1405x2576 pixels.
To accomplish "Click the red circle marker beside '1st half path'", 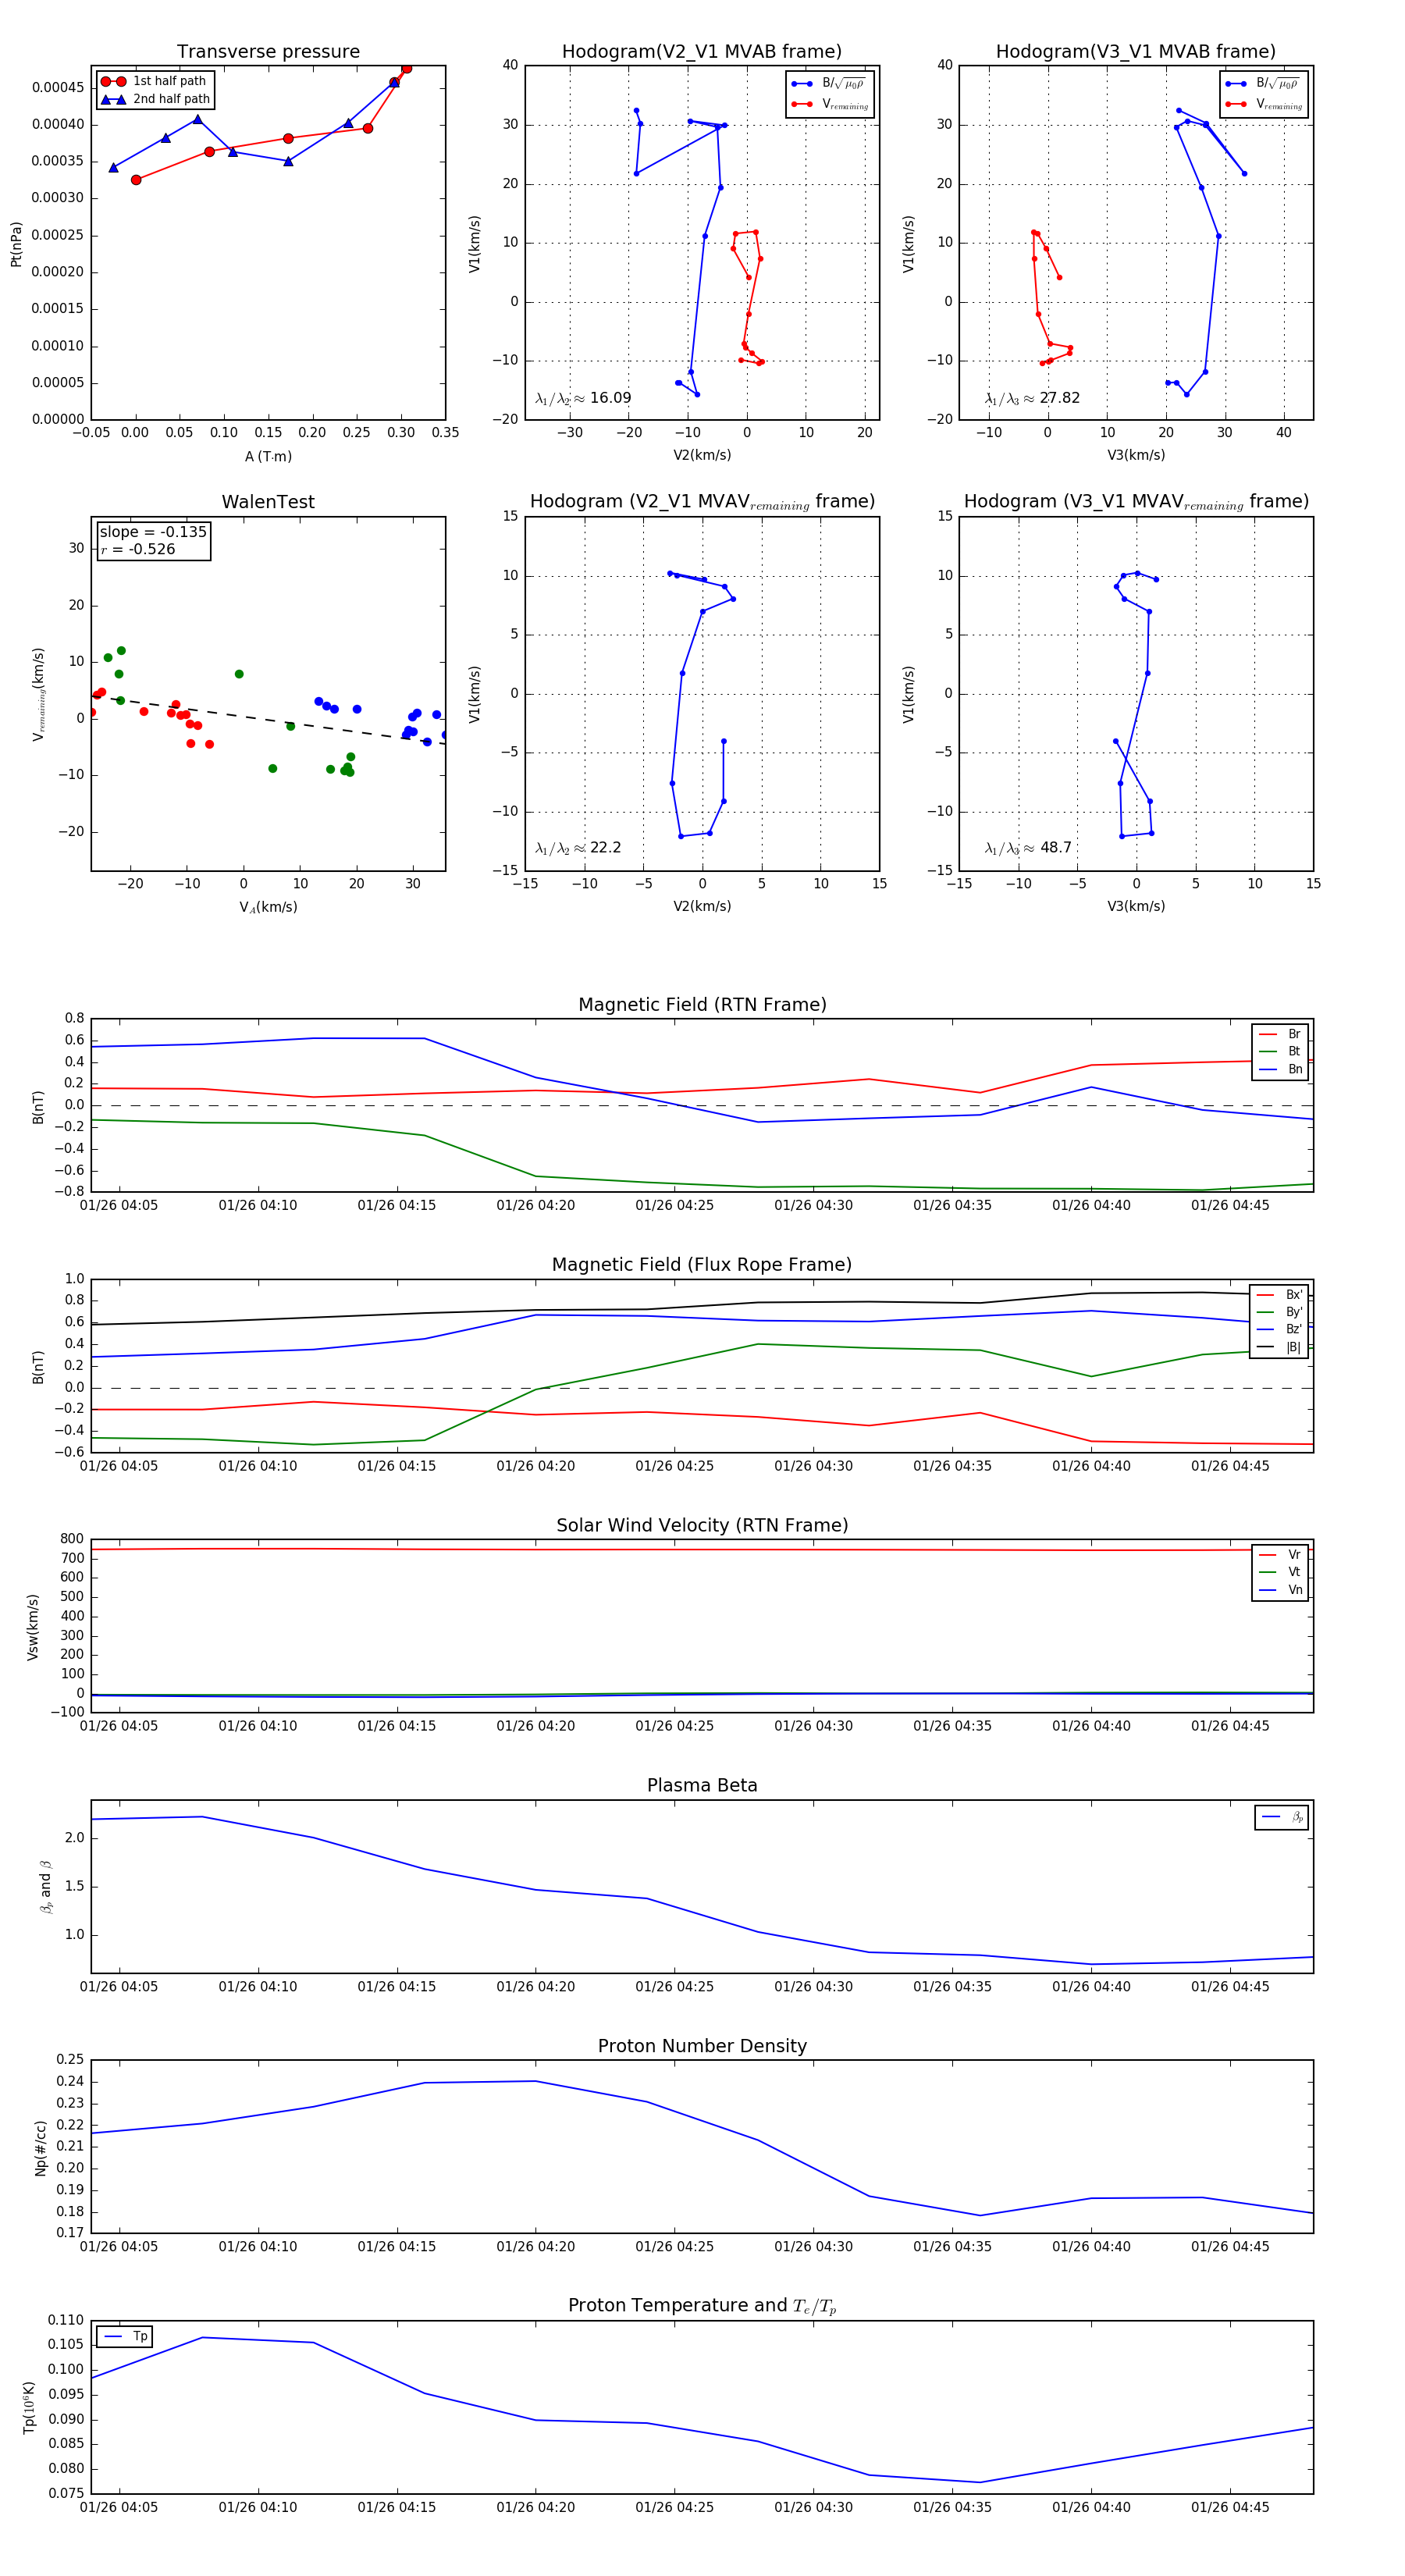I will coord(113,81).
